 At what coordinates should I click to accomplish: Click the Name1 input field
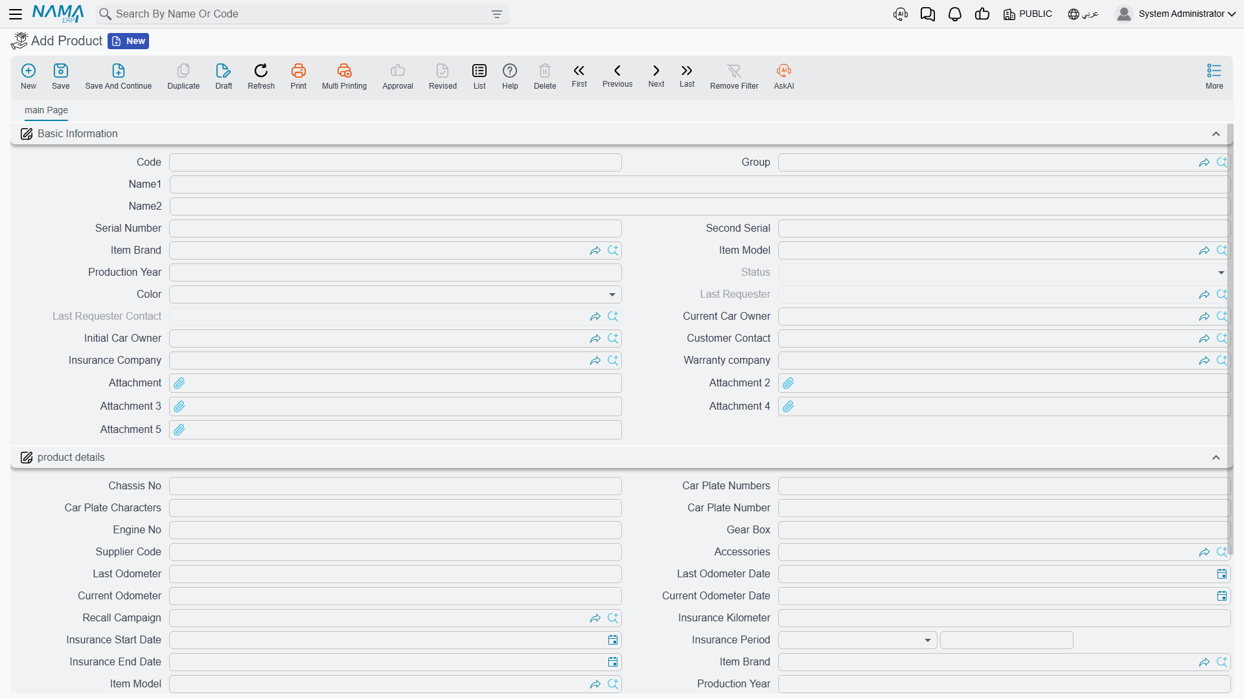click(700, 184)
